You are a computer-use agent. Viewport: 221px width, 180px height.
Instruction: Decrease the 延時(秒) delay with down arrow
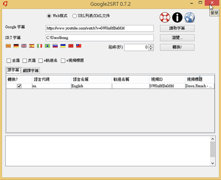(x=151, y=49)
